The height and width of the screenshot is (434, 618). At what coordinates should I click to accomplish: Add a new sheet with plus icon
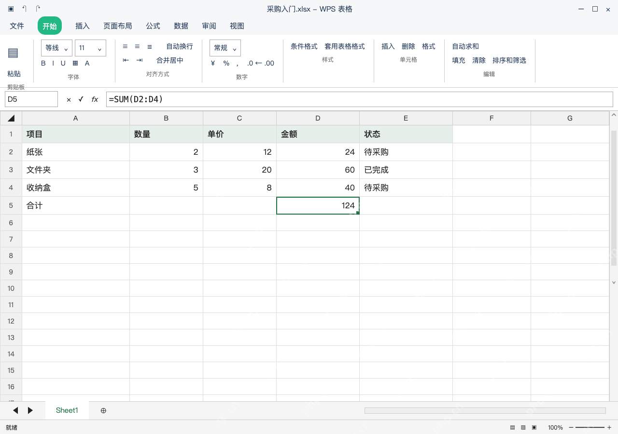[x=103, y=410]
